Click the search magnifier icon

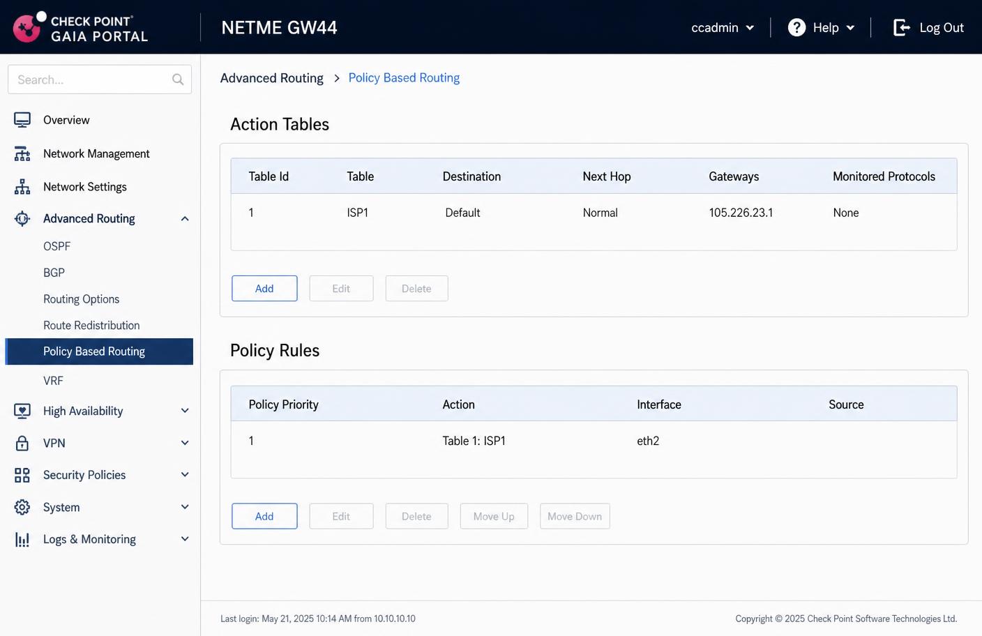[178, 79]
